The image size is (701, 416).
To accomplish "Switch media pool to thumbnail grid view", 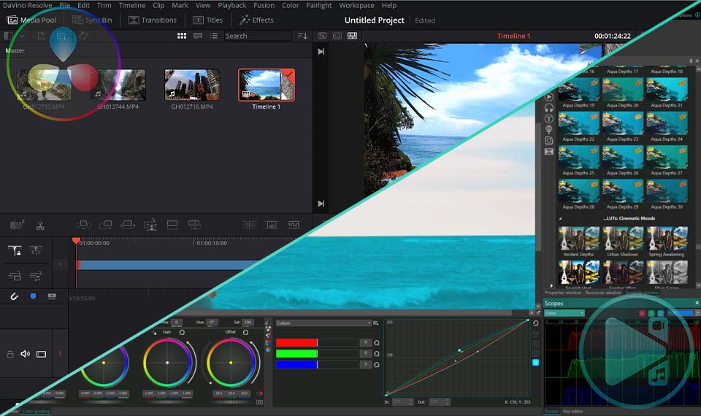I will 182,36.
